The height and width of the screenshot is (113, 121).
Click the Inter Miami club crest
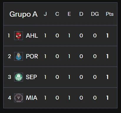pyautogui.click(x=19, y=98)
